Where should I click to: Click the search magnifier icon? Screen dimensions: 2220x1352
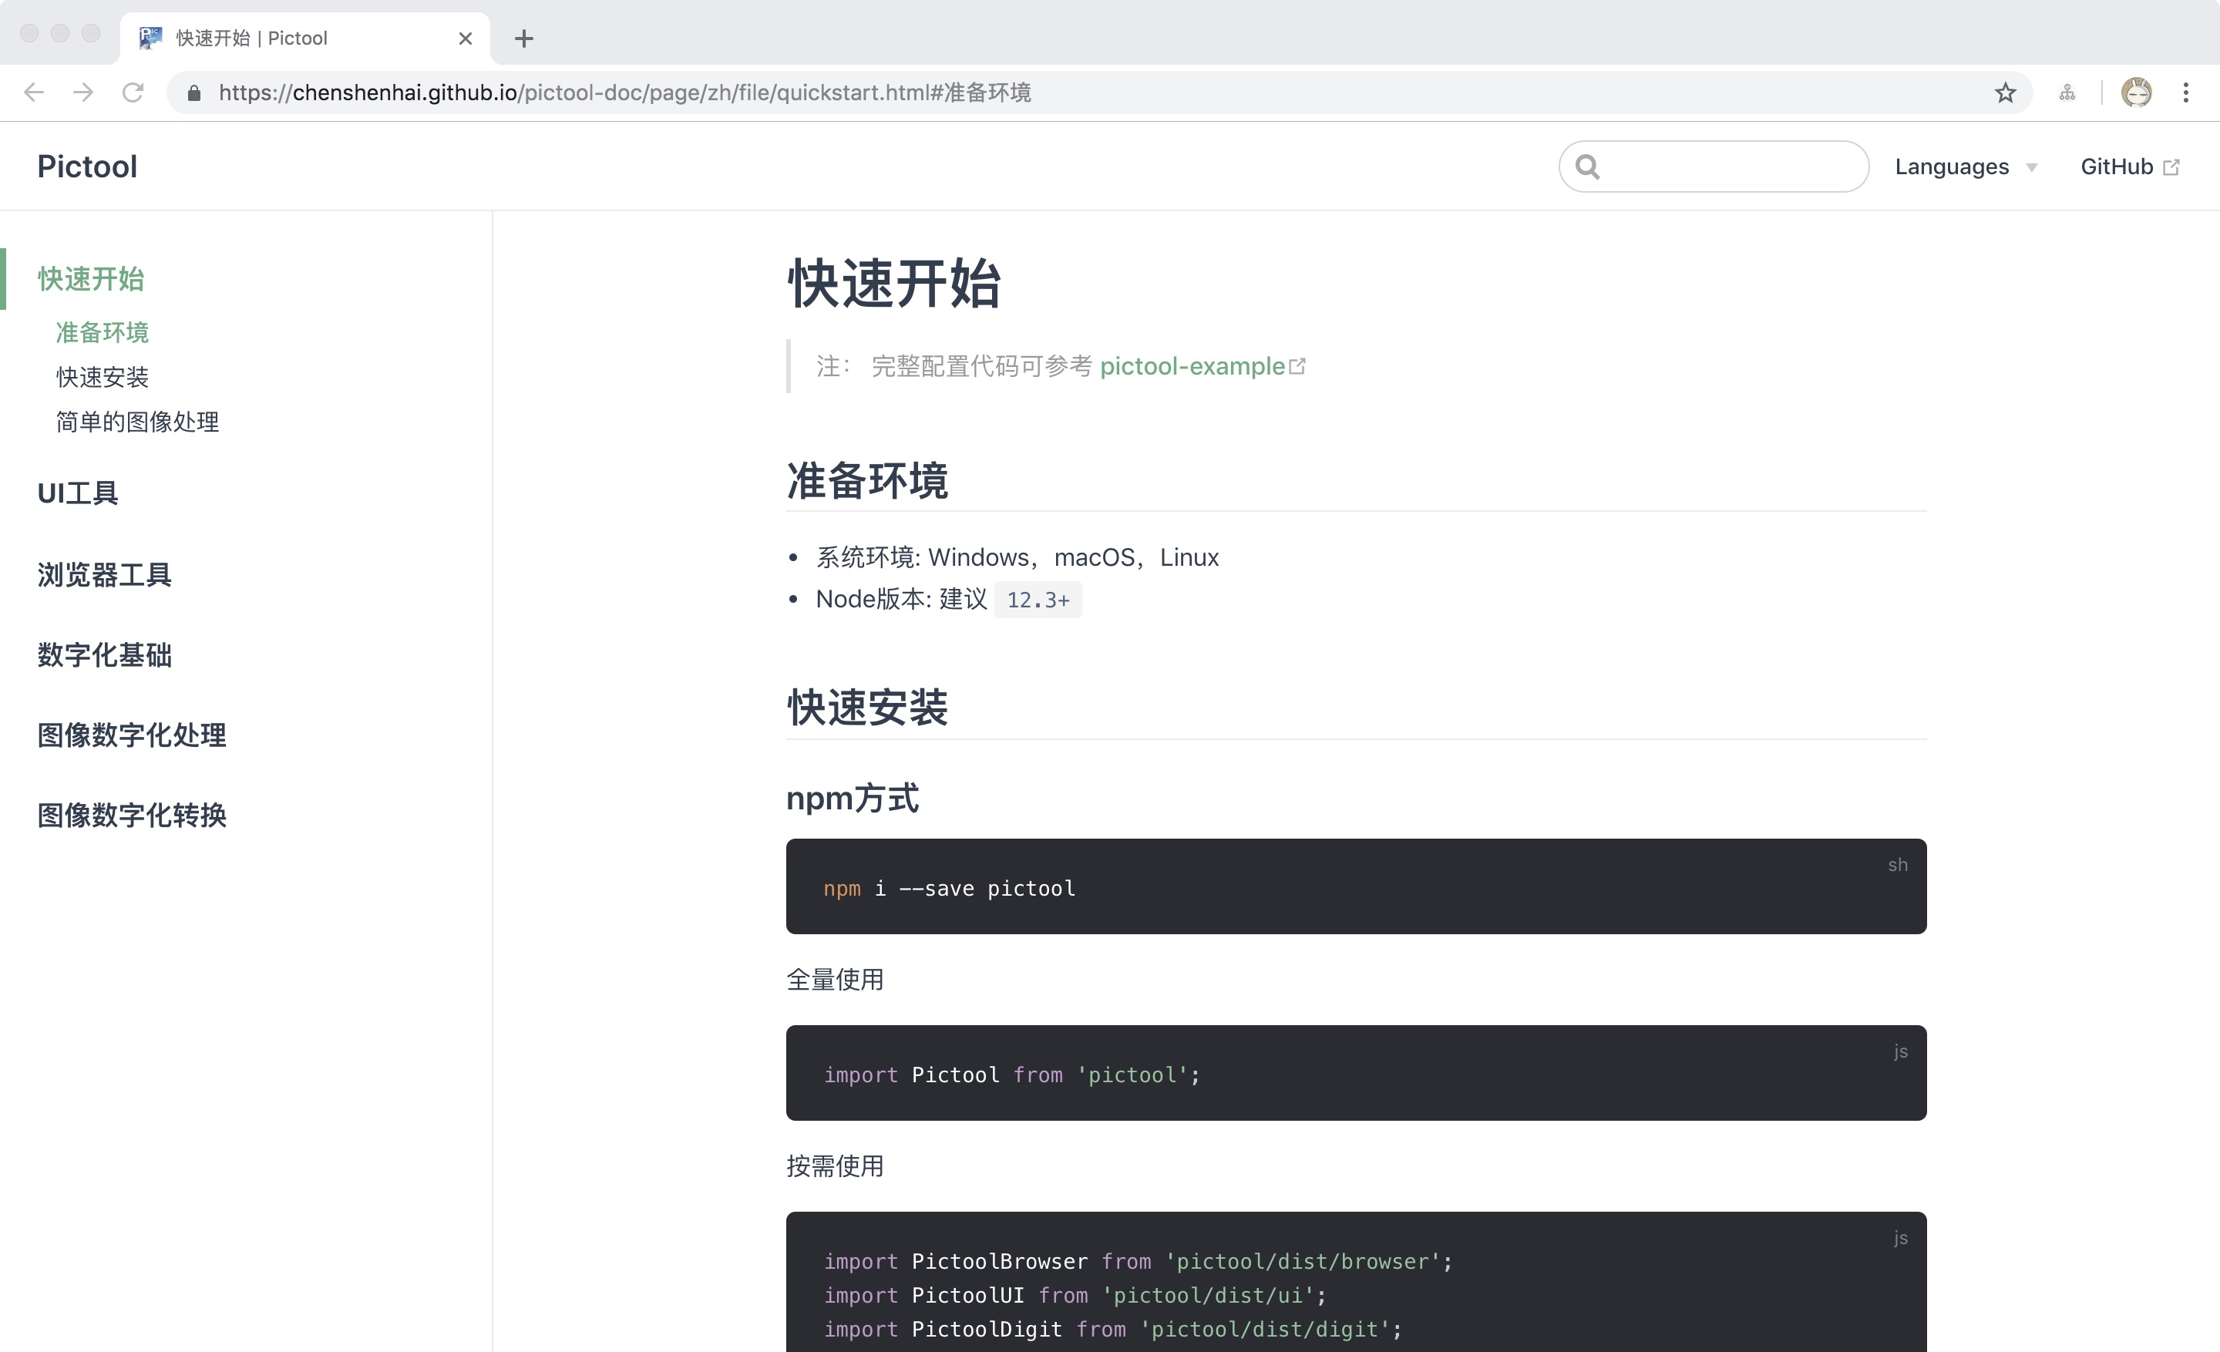pyautogui.click(x=1587, y=166)
